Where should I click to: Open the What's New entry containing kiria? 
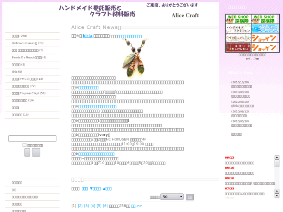tap(243, 106)
